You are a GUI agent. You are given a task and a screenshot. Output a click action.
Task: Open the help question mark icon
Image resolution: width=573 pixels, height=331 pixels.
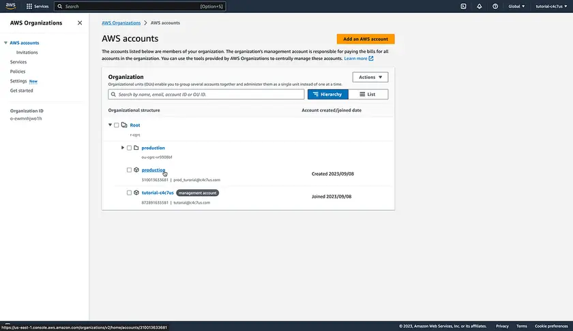tap(495, 6)
